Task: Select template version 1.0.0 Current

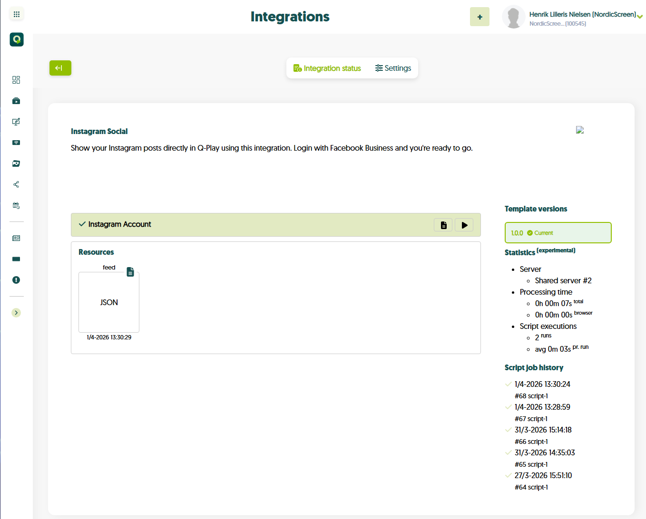Action: (x=558, y=233)
